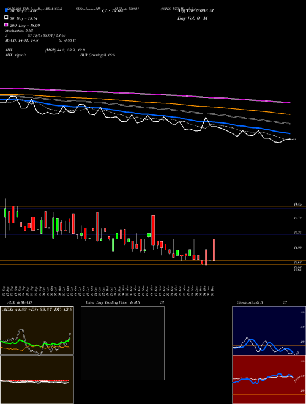The image size is (306, 404).
Task: Click the 'MACD: 14.01, 14.8' value line
Action: click(x=21, y=40)
